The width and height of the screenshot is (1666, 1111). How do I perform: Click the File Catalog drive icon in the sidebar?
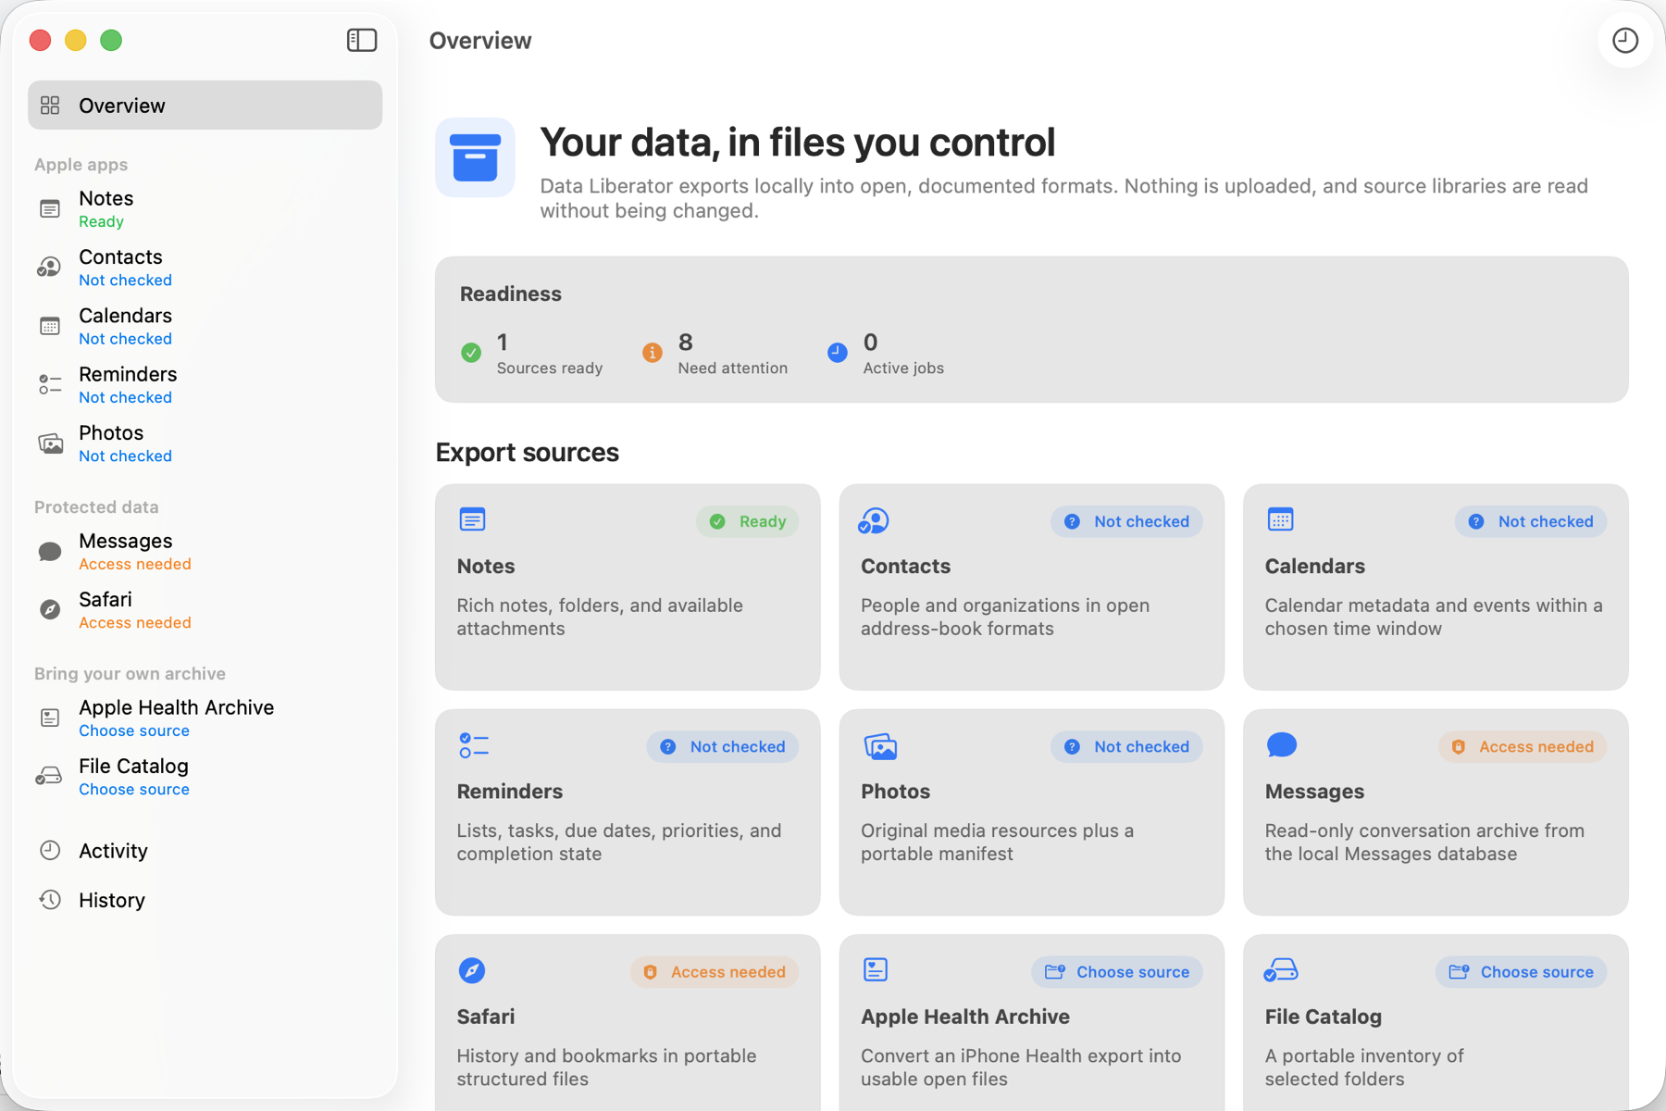pos(48,776)
